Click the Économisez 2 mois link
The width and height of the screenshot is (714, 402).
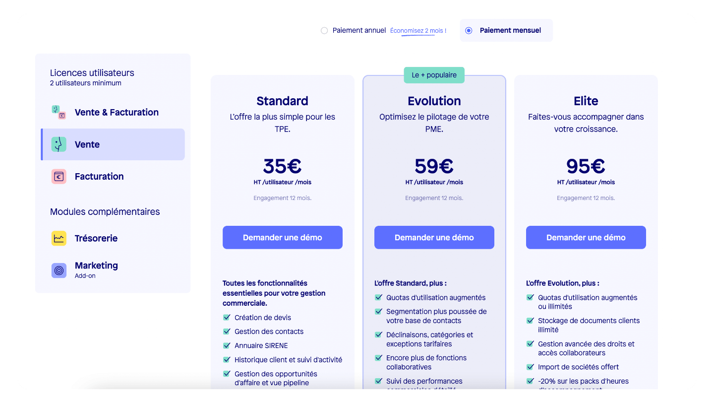coord(418,31)
